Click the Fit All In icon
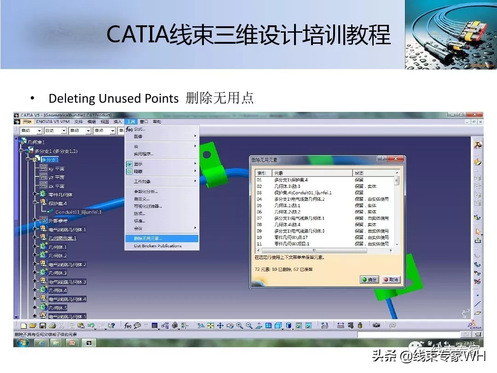 click(x=210, y=326)
